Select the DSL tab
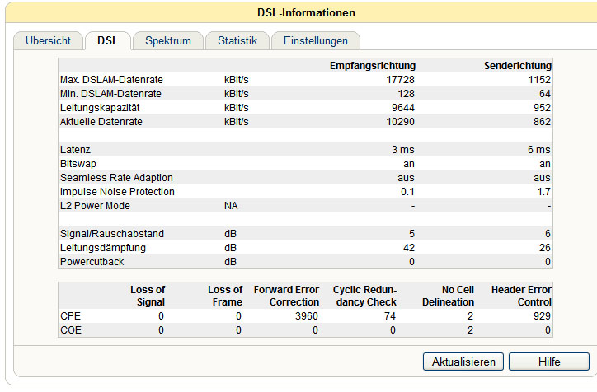Screen dimensions: 597x392 pyautogui.click(x=108, y=40)
